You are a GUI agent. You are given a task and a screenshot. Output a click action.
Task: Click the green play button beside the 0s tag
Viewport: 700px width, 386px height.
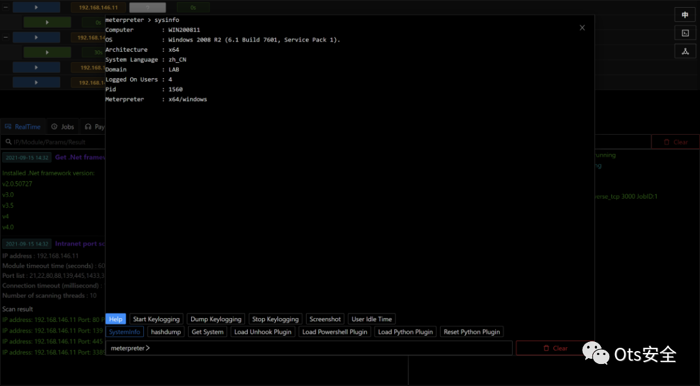(x=47, y=22)
